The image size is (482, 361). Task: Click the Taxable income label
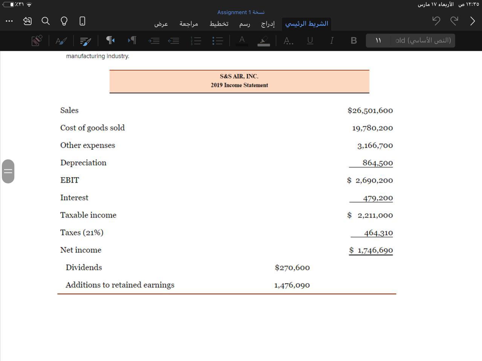tap(88, 215)
